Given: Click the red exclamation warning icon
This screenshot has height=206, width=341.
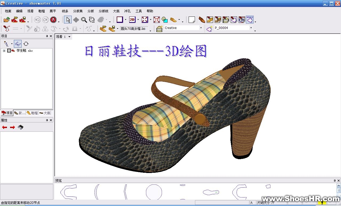Looking at the screenshot, I should point(53,20).
